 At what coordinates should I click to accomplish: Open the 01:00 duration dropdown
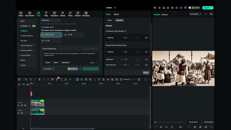[x=49, y=69]
